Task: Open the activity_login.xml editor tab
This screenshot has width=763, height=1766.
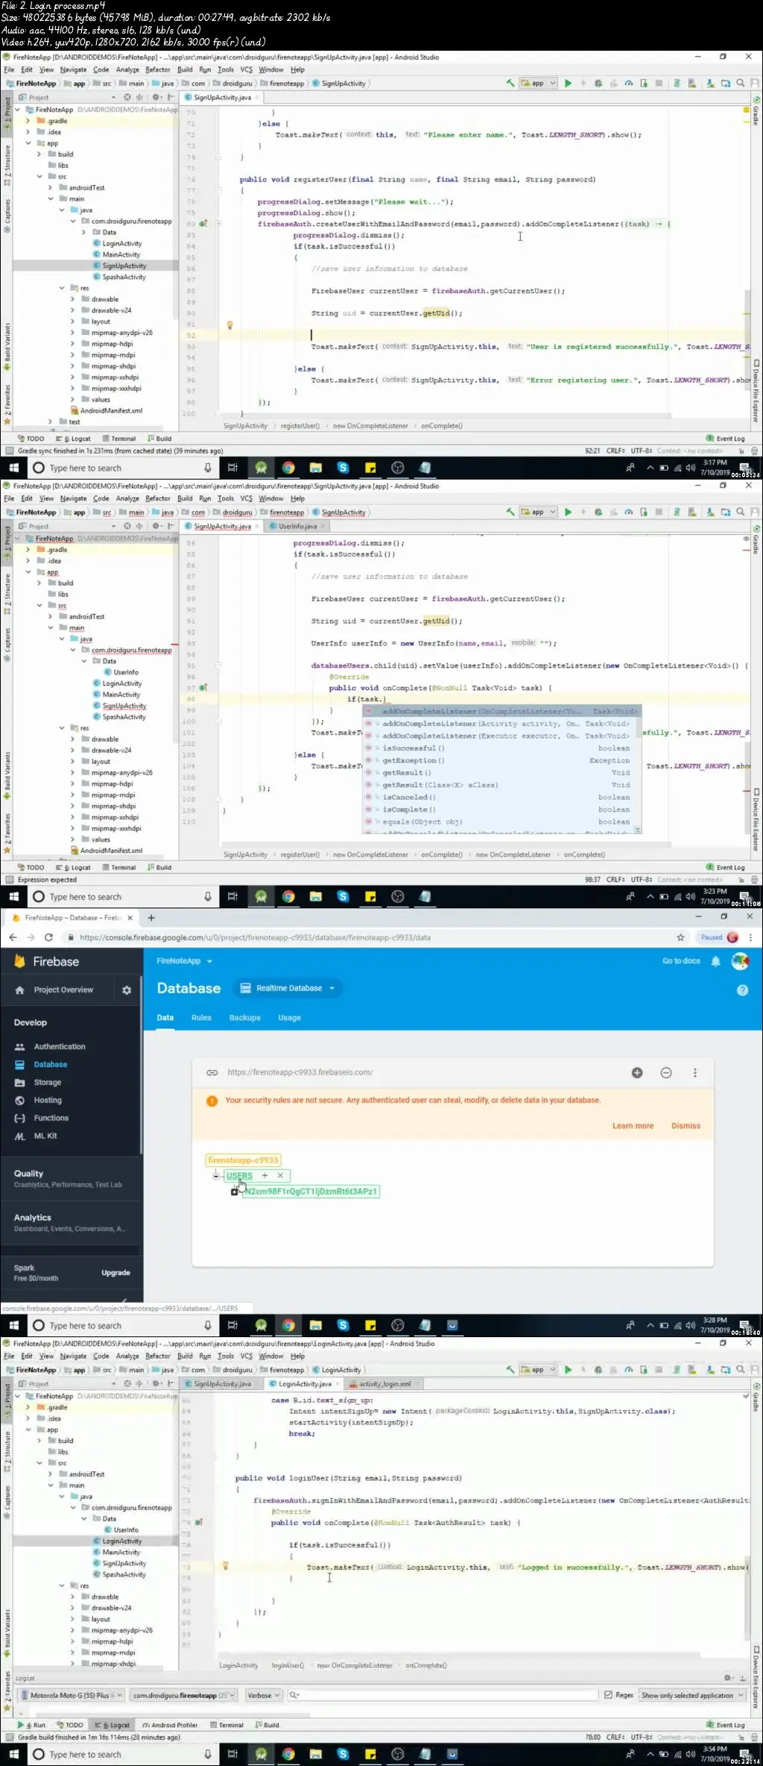Action: [384, 1384]
